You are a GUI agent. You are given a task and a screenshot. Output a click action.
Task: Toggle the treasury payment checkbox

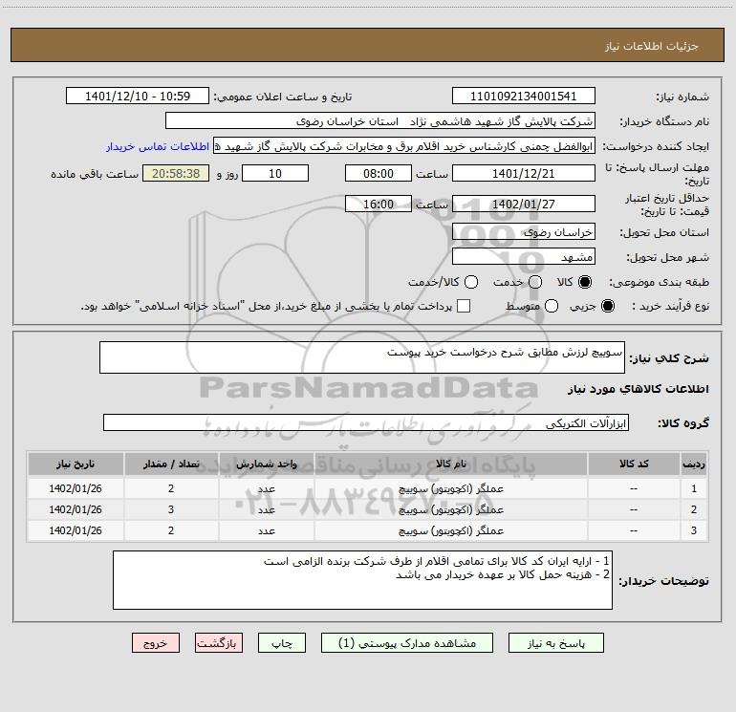[465, 306]
